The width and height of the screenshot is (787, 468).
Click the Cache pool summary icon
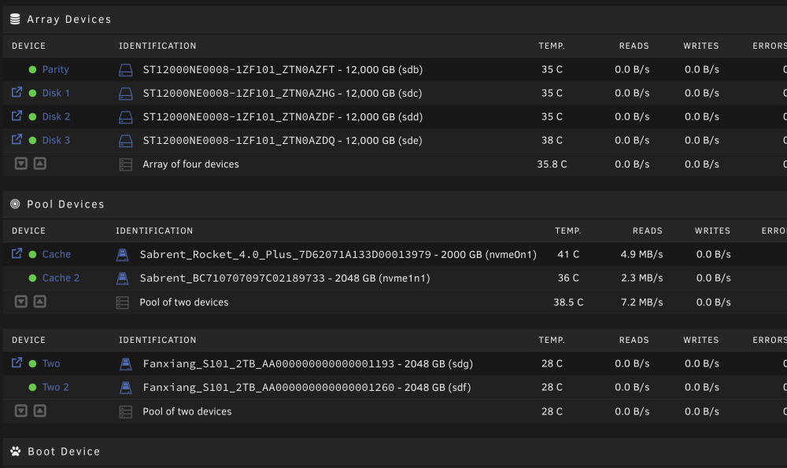point(123,303)
